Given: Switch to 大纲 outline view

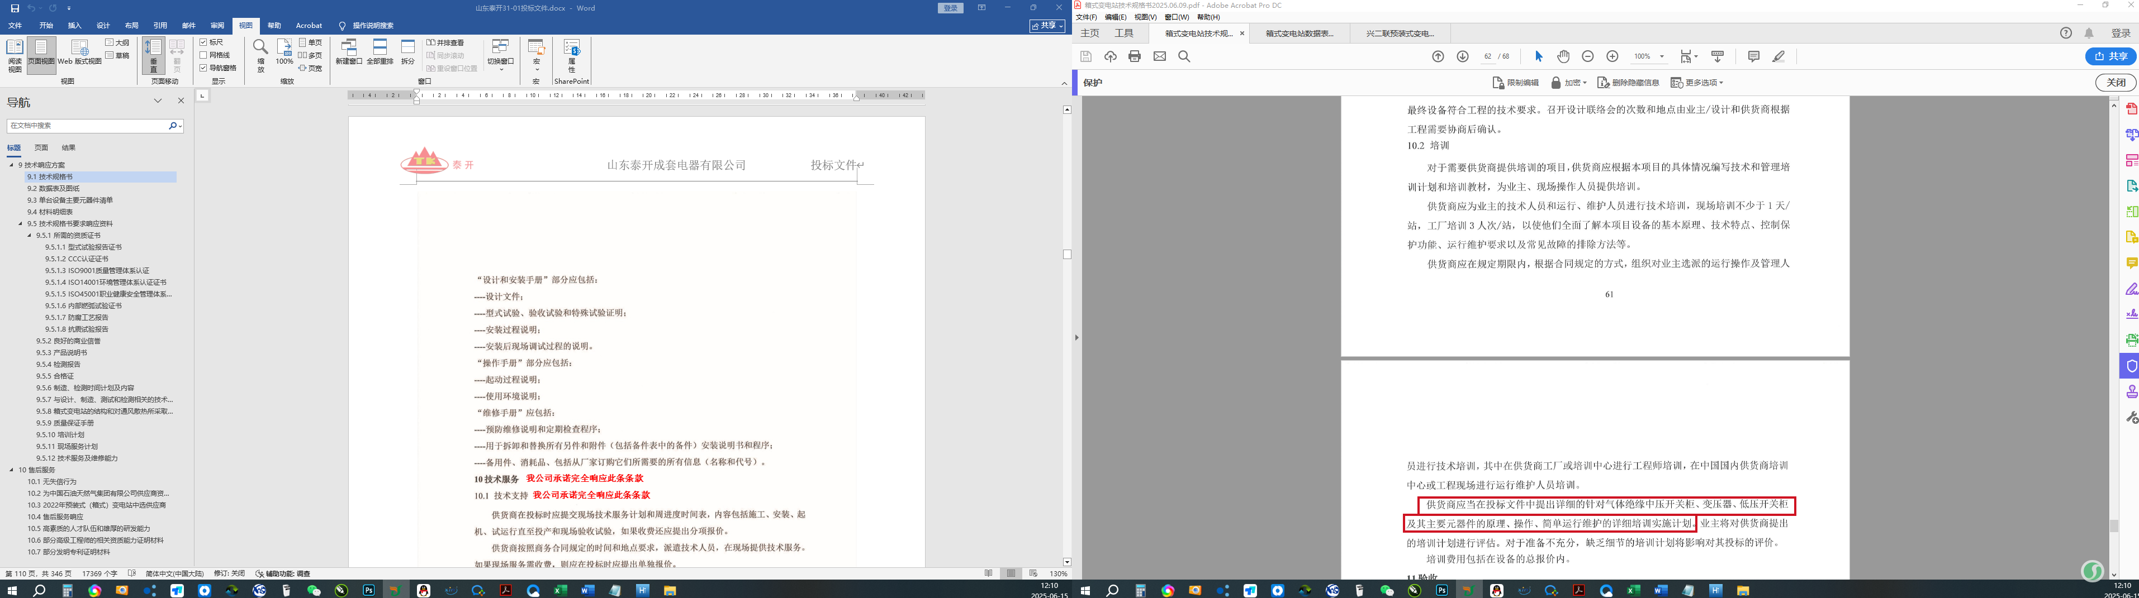Looking at the screenshot, I should click(117, 42).
